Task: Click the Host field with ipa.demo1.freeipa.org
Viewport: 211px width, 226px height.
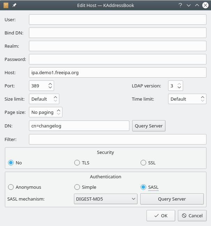Action: [118, 72]
